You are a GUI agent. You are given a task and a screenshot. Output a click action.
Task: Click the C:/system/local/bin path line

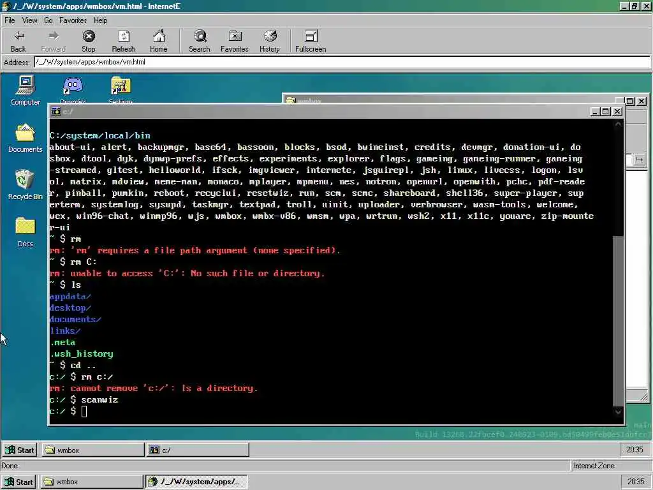[99, 135]
